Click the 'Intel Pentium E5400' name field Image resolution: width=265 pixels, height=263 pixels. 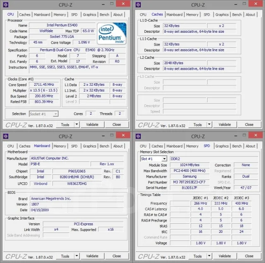pyautogui.click(x=62, y=25)
